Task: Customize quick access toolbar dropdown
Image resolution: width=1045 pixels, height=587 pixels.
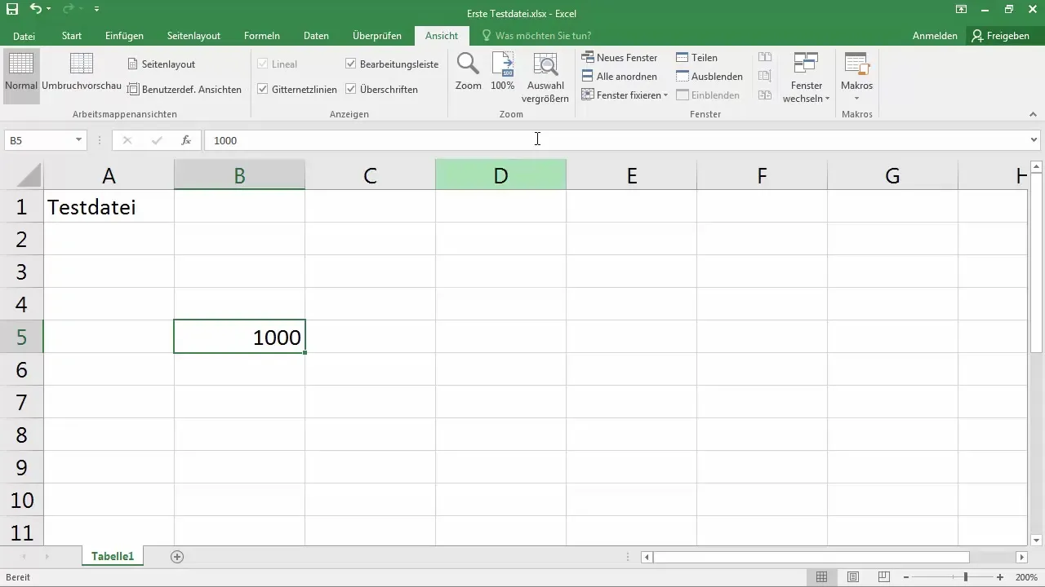Action: 96,10
